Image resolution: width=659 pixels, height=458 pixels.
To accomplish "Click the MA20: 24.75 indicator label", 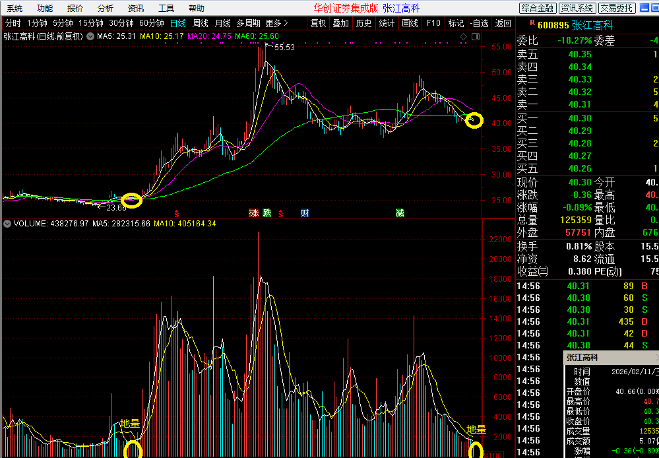I will click(x=210, y=36).
